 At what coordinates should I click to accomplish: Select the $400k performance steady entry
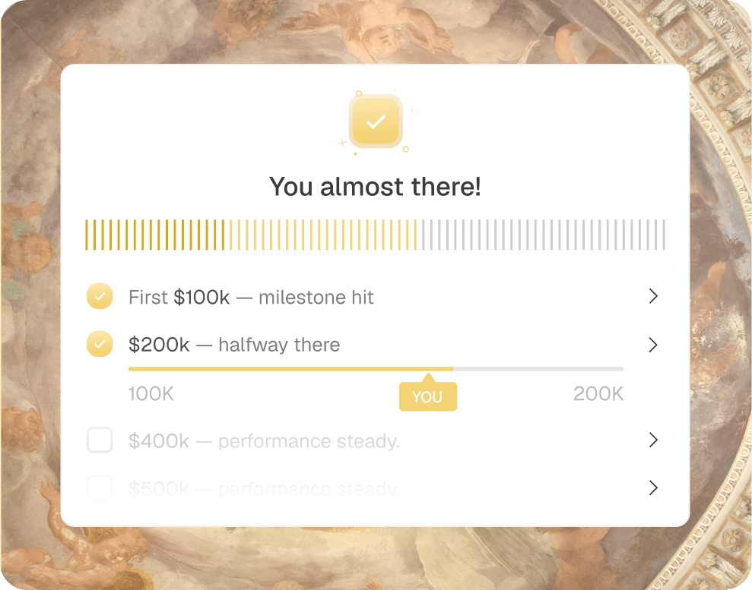pos(264,440)
